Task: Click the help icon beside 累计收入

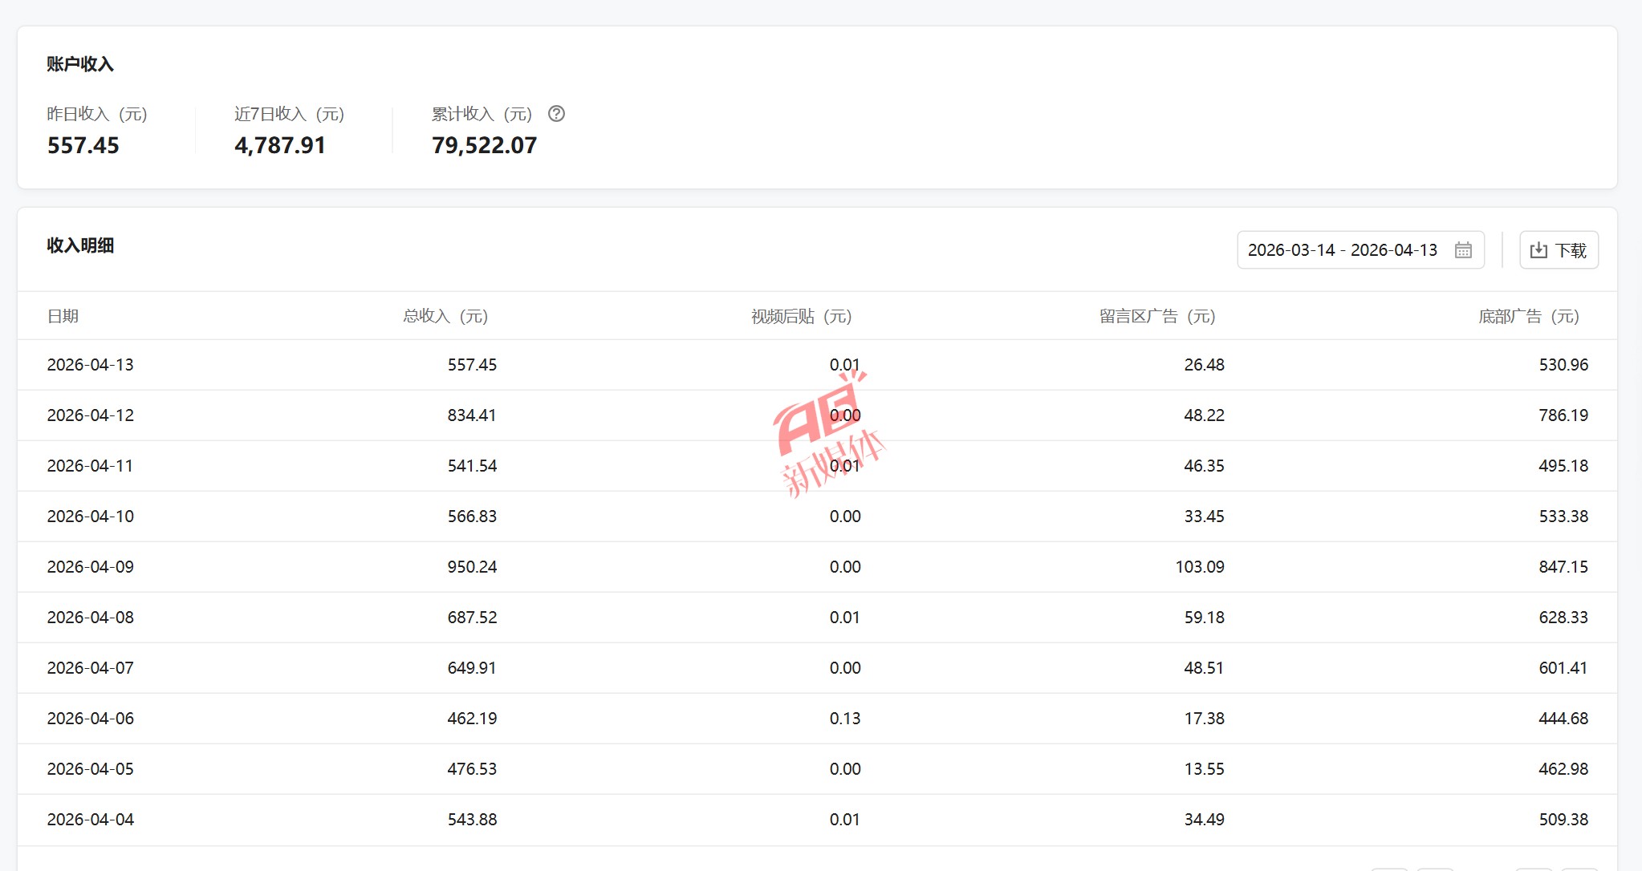Action: (556, 114)
